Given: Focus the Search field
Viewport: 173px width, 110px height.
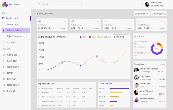Looking at the screenshot, I should coord(59,4).
